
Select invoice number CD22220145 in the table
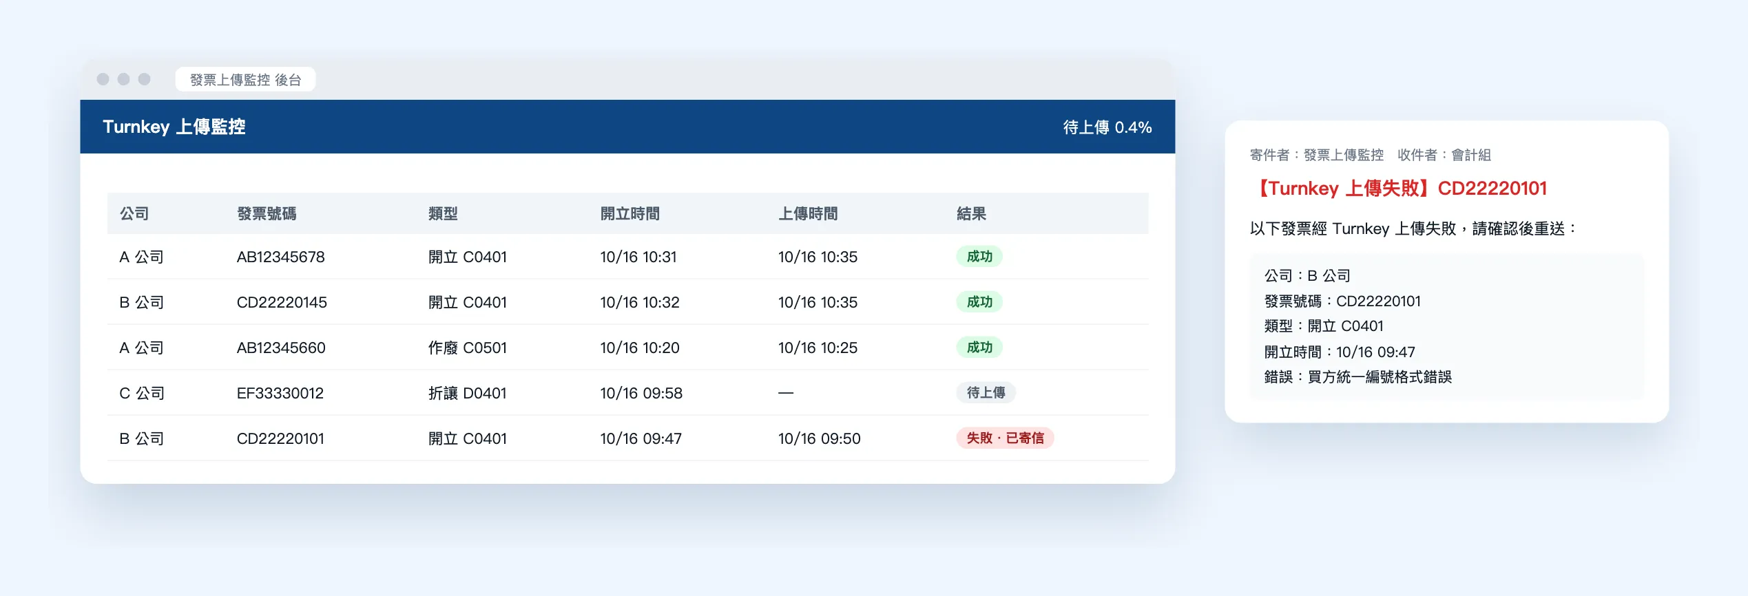(x=282, y=303)
